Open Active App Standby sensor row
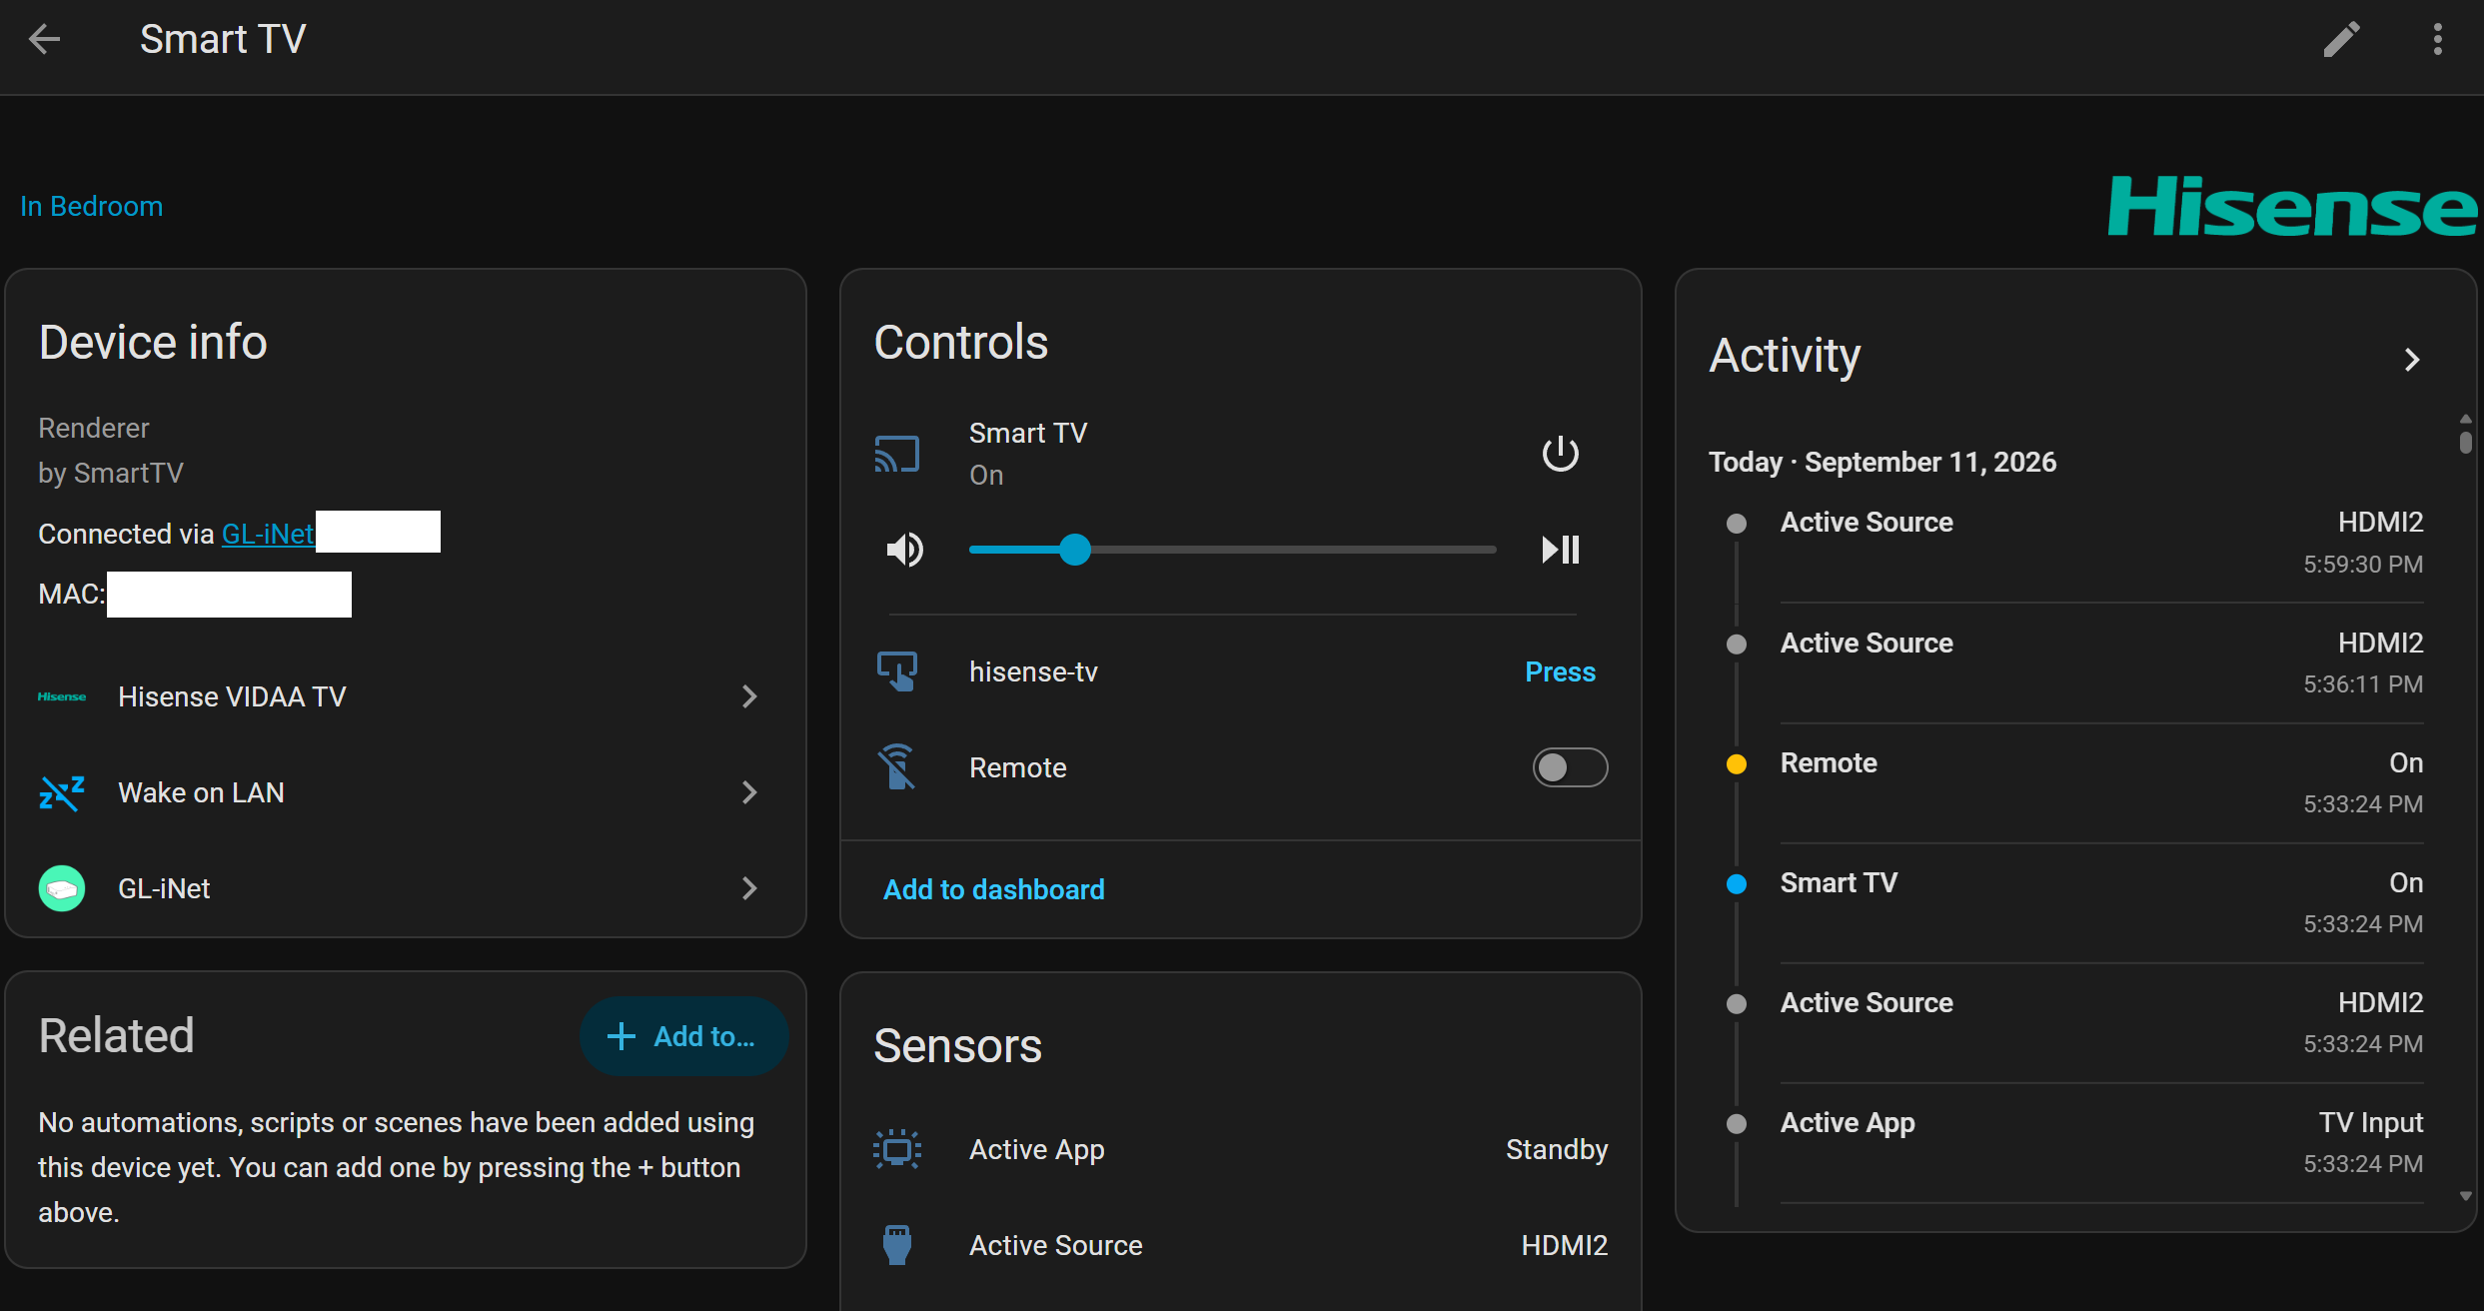Viewport: 2484px width, 1311px height. coord(1241,1149)
